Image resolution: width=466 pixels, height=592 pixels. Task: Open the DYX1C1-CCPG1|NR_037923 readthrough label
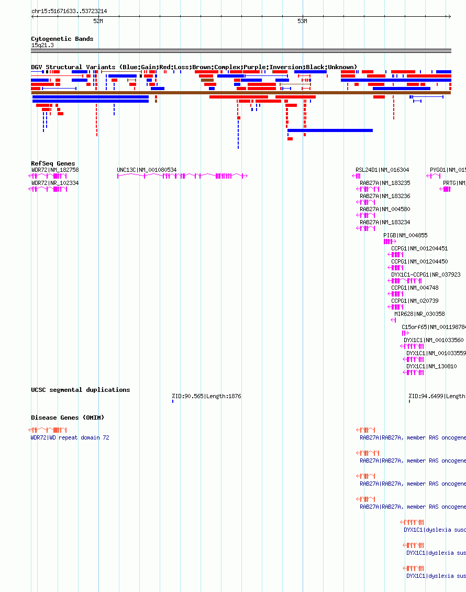pos(426,275)
